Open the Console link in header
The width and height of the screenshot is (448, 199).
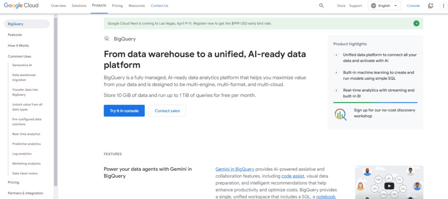click(x=413, y=6)
